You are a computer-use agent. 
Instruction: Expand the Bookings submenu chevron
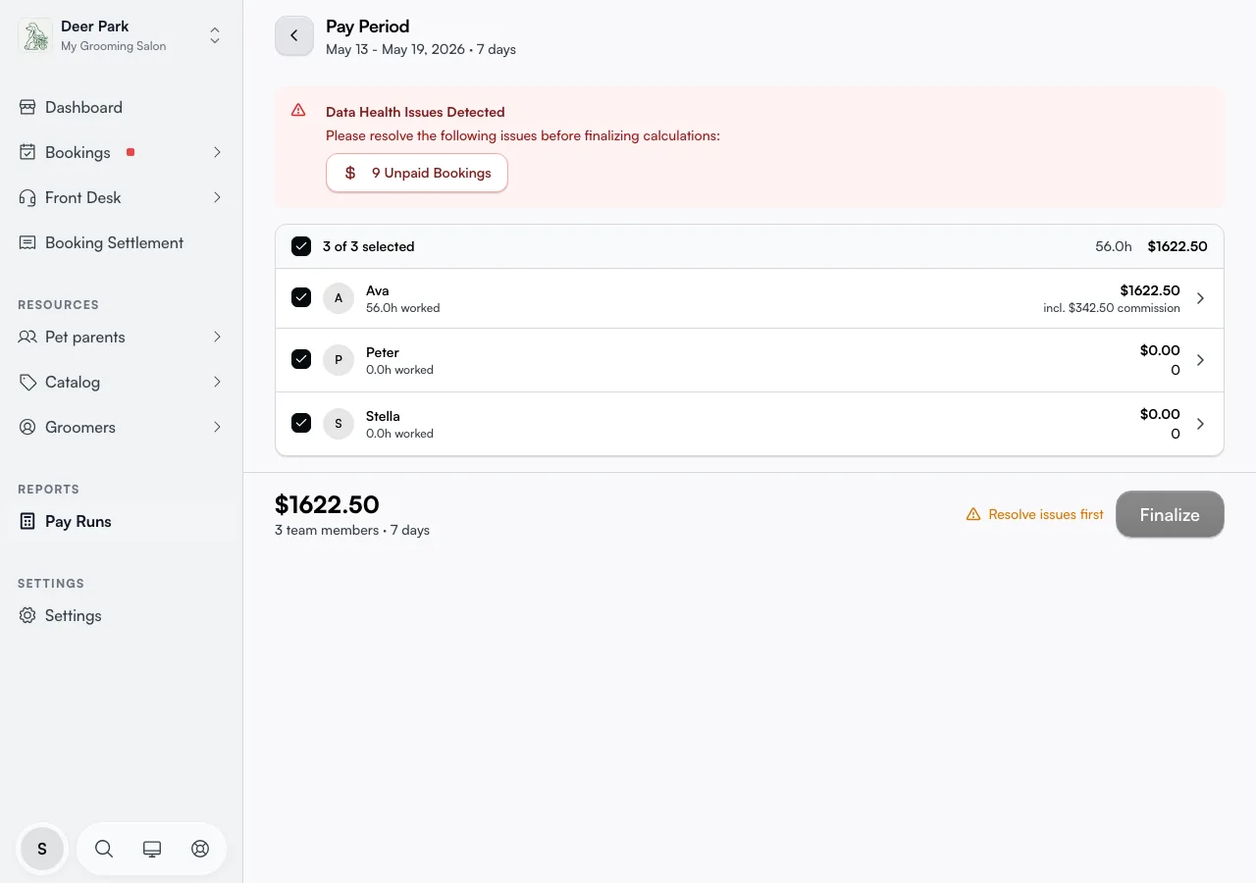[x=217, y=152]
